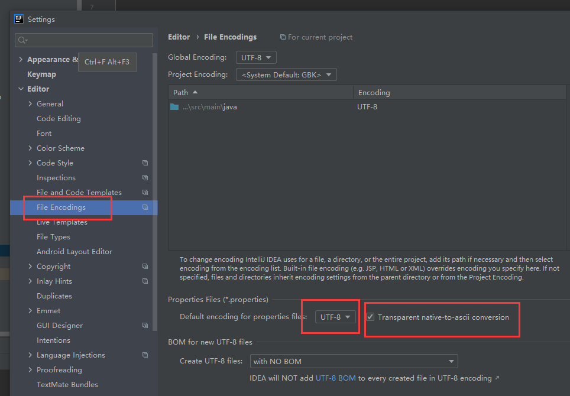Select TextMate Bundles settings page
The image size is (570, 396).
click(67, 384)
